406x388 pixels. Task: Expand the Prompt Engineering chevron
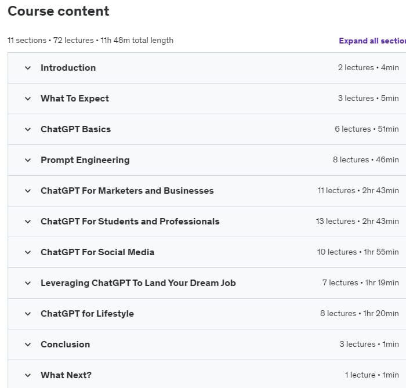tap(28, 160)
